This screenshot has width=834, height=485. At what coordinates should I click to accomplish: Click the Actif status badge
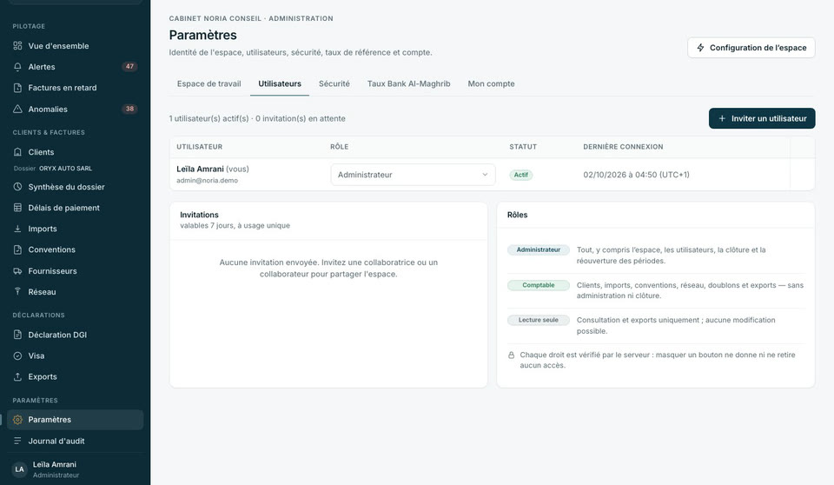point(520,175)
